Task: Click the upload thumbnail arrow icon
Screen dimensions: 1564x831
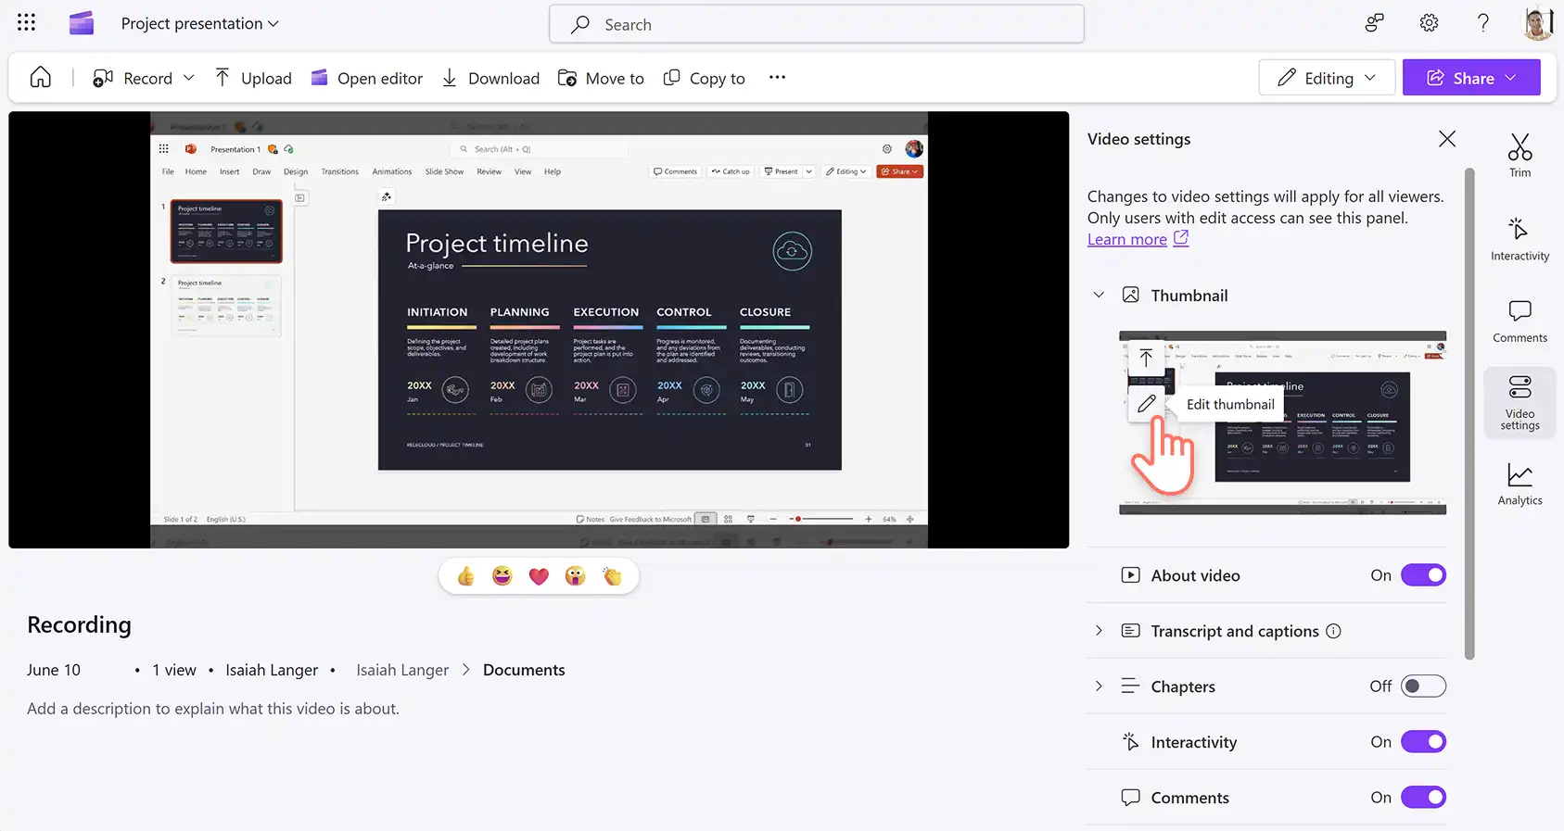Action: 1146,358
